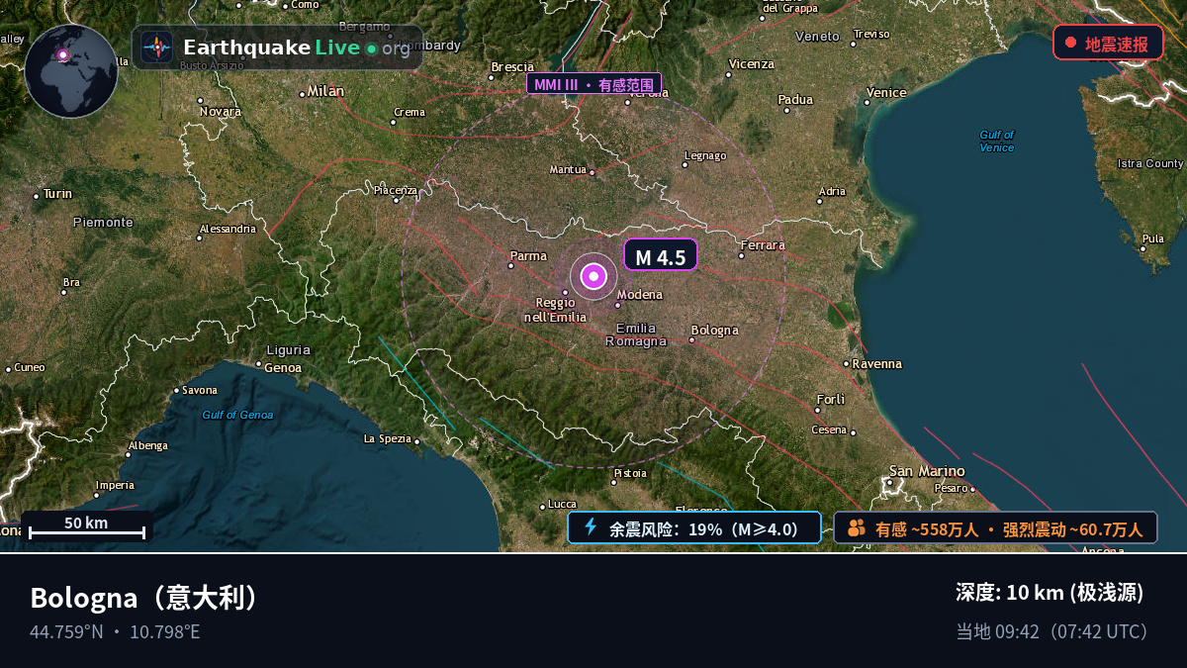Click the Emilia Romagna region label
The height and width of the screenshot is (668, 1187).
[x=636, y=334]
